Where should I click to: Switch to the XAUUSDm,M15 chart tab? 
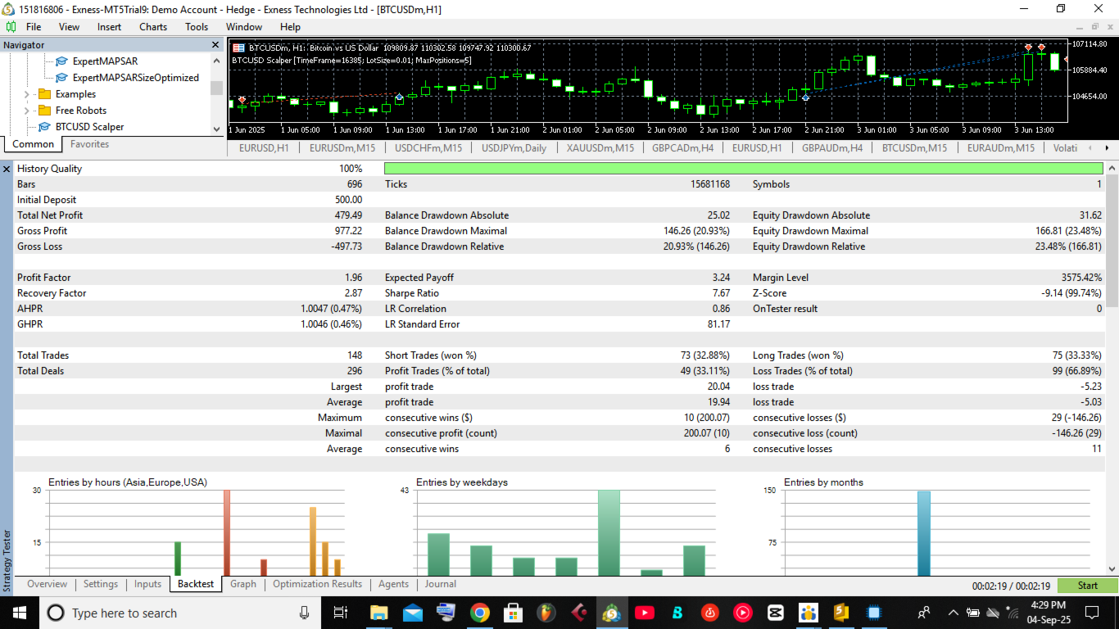[600, 148]
